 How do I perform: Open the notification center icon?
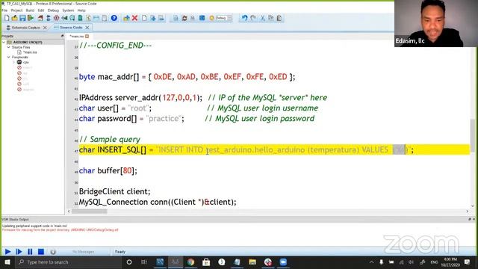click(467, 262)
